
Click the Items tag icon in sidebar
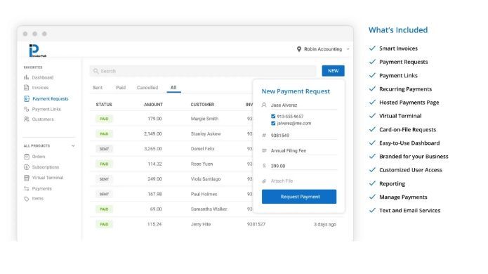(x=27, y=199)
